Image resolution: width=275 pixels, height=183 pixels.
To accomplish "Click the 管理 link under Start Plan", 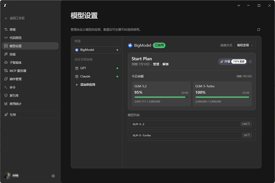I will tap(156, 64).
